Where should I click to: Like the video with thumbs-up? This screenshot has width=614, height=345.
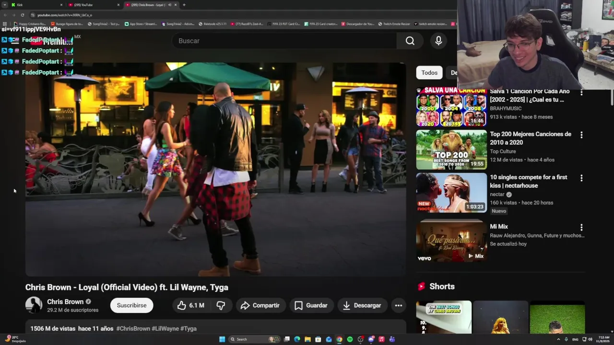pos(191,305)
